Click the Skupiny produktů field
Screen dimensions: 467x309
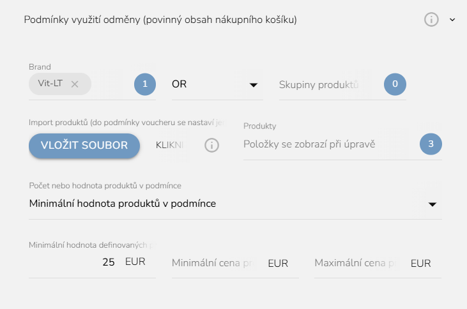point(319,84)
